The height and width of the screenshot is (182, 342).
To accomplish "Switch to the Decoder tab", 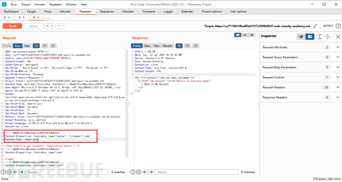I will click(128, 11).
